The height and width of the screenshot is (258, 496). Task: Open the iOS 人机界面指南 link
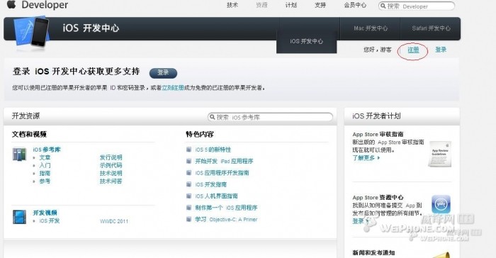click(216, 196)
